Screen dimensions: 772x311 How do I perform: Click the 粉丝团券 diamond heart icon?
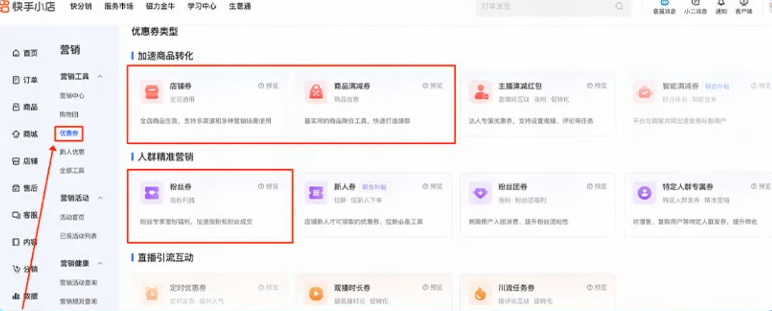coord(480,193)
